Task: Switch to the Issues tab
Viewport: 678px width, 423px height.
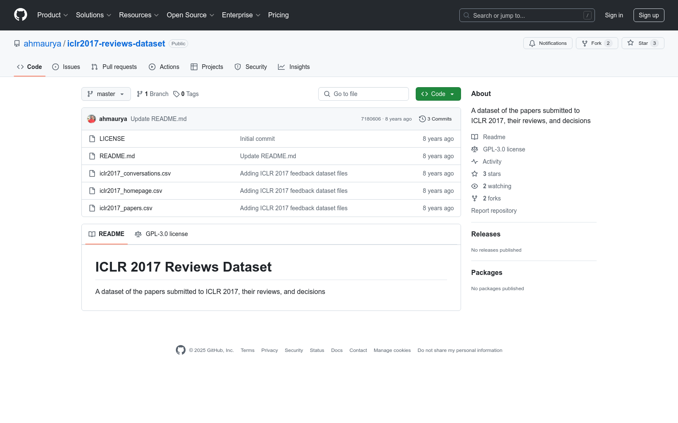Action: pyautogui.click(x=66, y=67)
